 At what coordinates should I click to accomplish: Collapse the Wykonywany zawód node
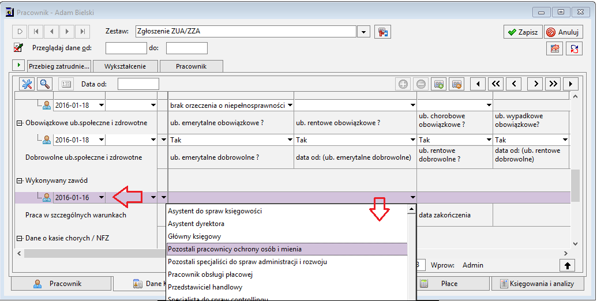[x=20, y=180]
